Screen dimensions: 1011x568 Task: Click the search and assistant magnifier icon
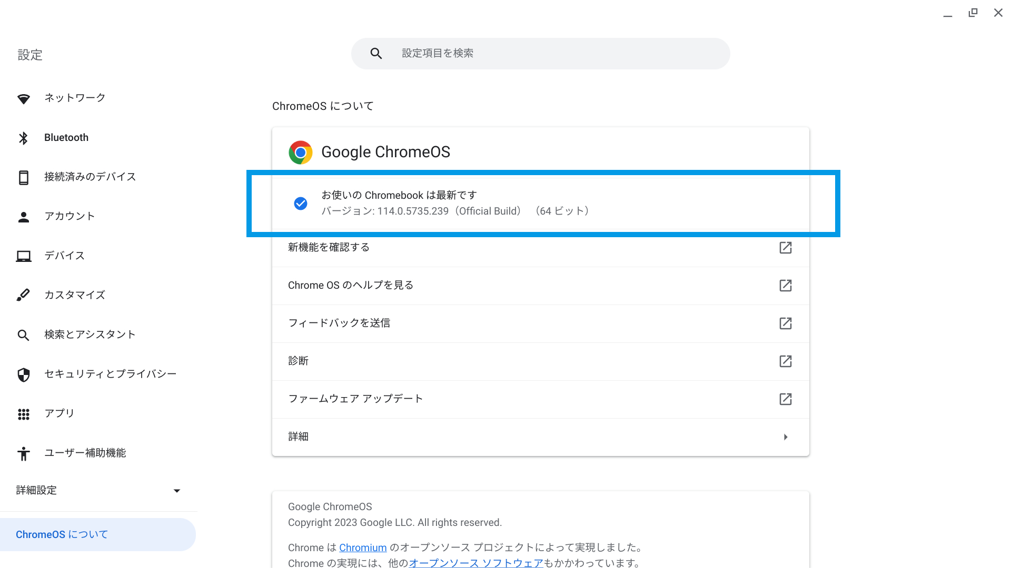click(24, 335)
